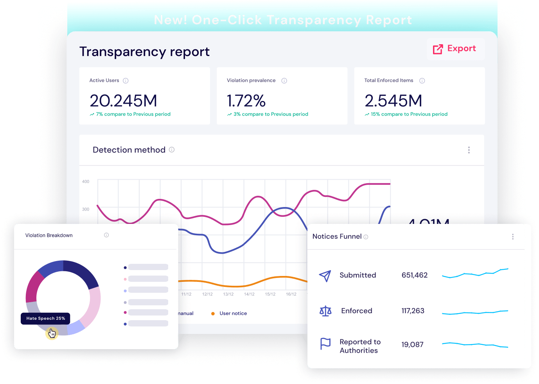This screenshot has height=384, width=539.
Task: Click the Enforced scales icon
Action: pos(325,311)
